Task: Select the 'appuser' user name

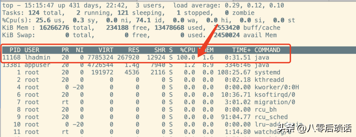Action: click(x=38, y=65)
